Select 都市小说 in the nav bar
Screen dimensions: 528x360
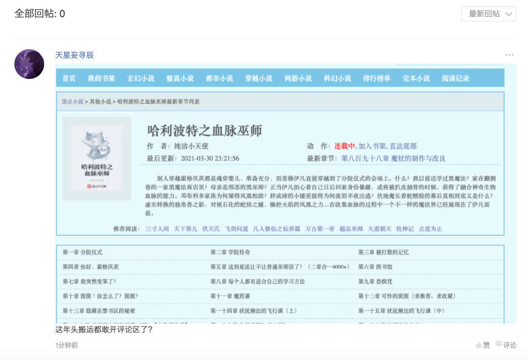coord(220,78)
